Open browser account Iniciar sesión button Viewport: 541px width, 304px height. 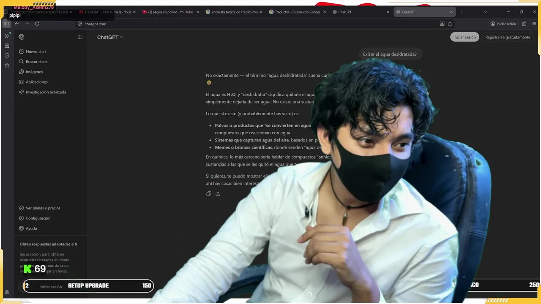click(x=503, y=24)
